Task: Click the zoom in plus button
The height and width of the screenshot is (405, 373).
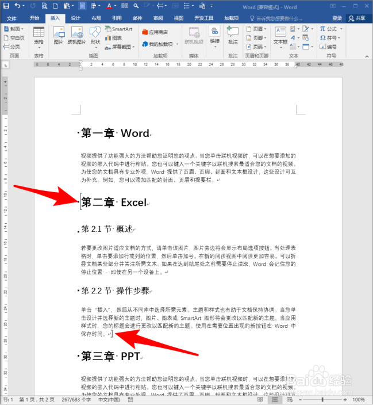Action: (345, 400)
